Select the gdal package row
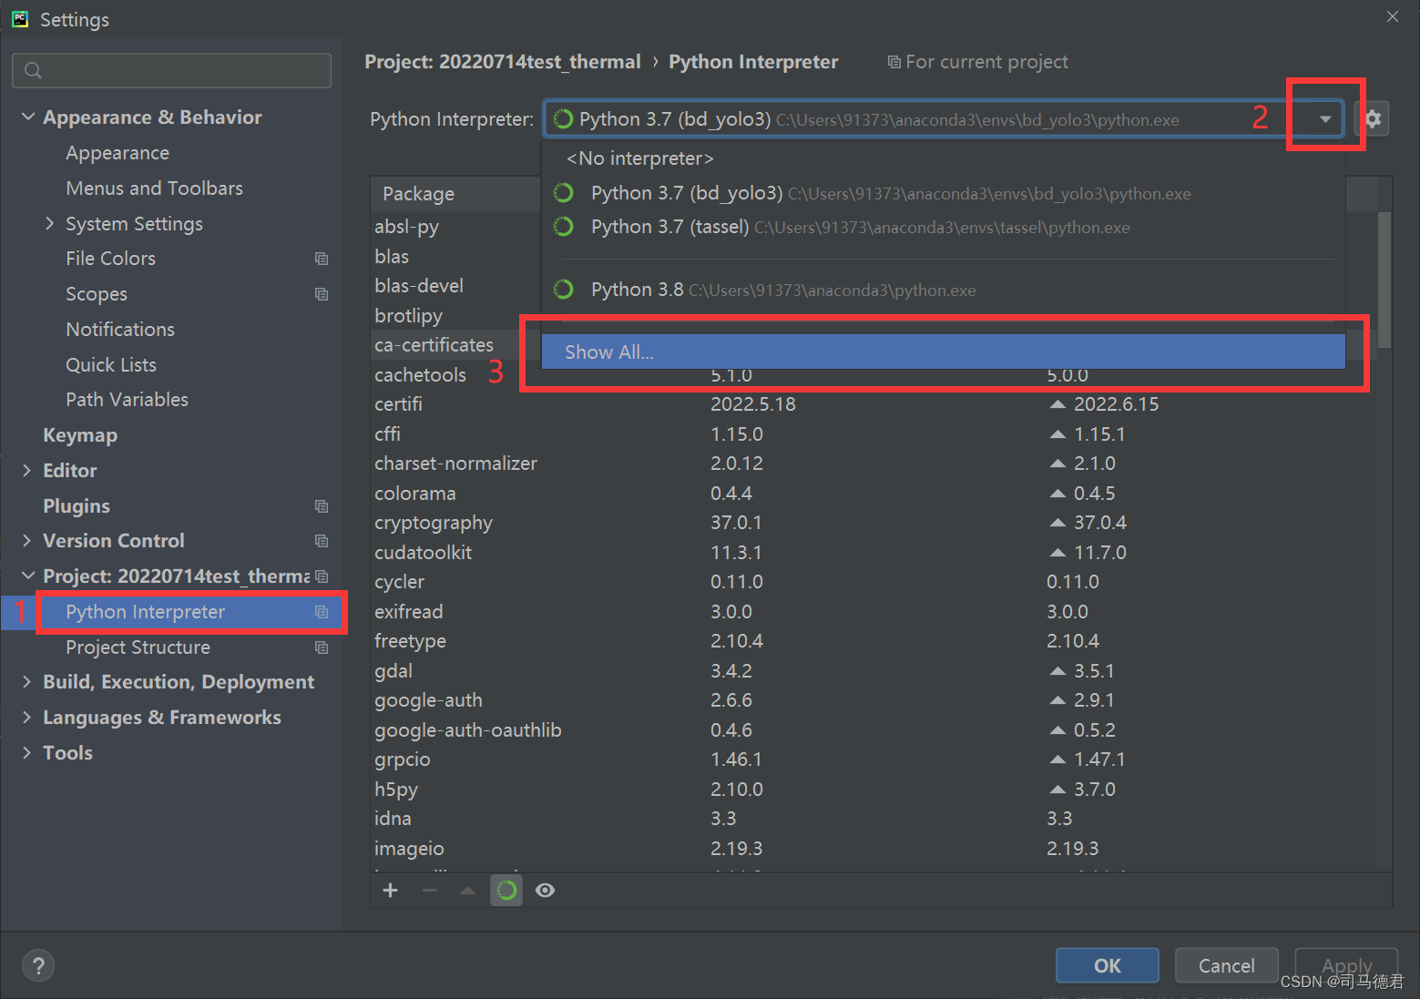 (874, 671)
